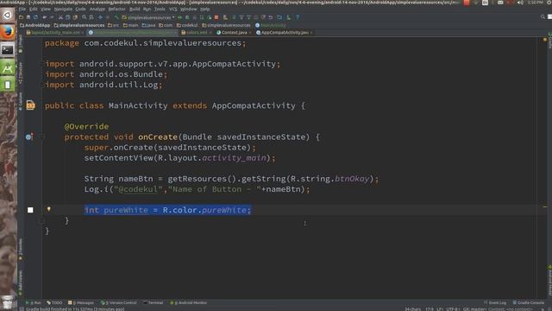Viewport: 552px width, 311px height.
Task: Click the white color swatch in gutter
Action: [x=30, y=210]
